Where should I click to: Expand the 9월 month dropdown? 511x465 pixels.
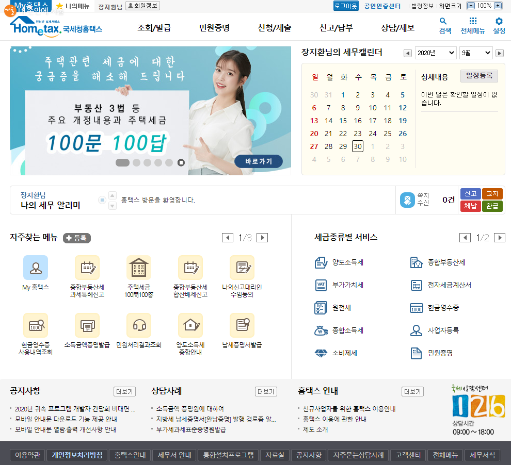(x=476, y=53)
